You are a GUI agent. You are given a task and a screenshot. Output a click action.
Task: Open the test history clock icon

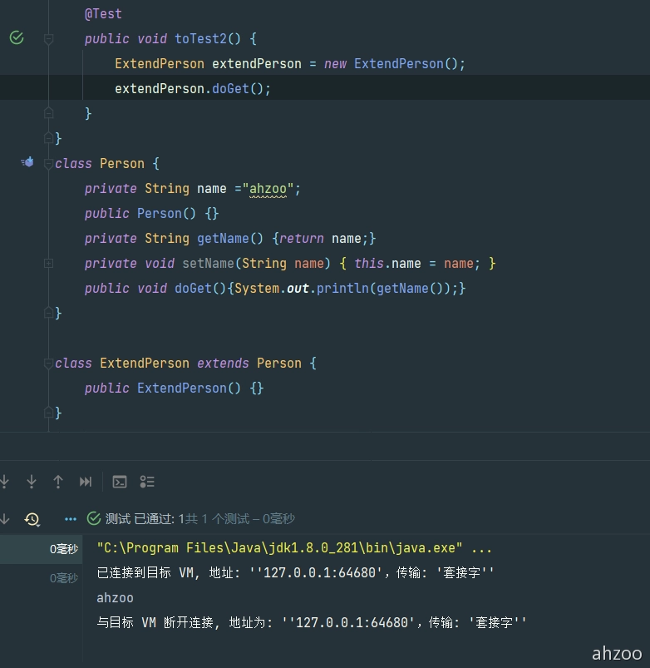coord(32,519)
